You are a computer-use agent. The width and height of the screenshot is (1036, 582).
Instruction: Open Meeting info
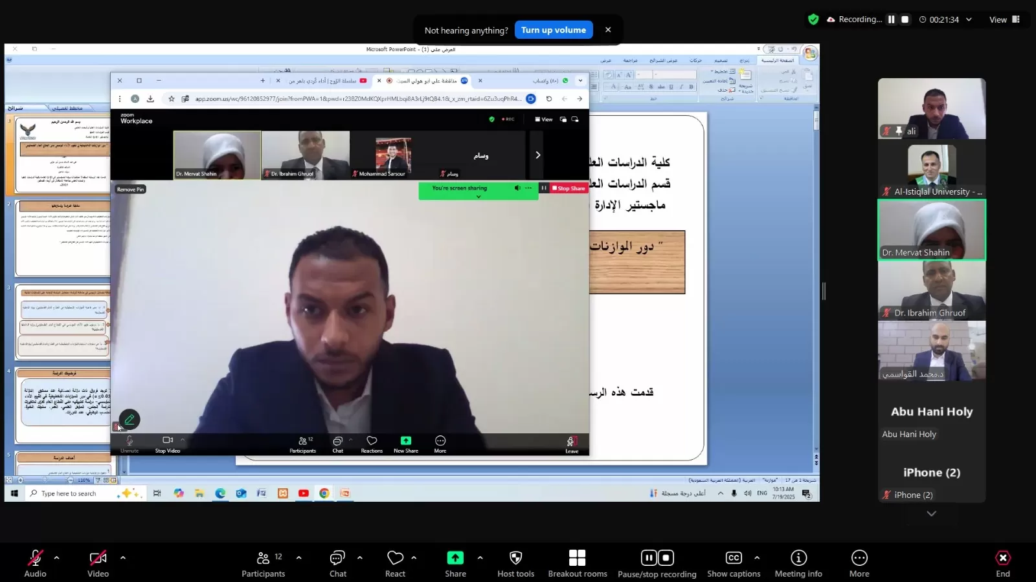tap(798, 563)
